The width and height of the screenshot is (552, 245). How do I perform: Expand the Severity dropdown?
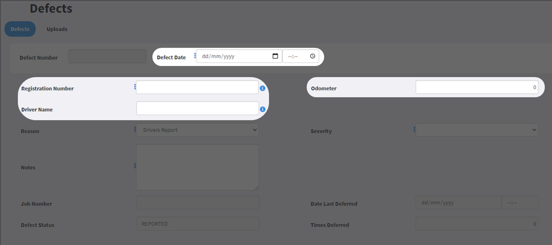point(477,130)
